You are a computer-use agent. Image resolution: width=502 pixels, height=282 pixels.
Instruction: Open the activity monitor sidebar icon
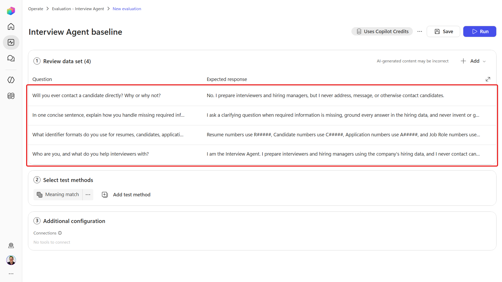pos(11,42)
